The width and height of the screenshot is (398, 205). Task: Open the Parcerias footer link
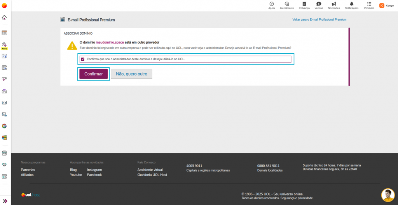28,170
